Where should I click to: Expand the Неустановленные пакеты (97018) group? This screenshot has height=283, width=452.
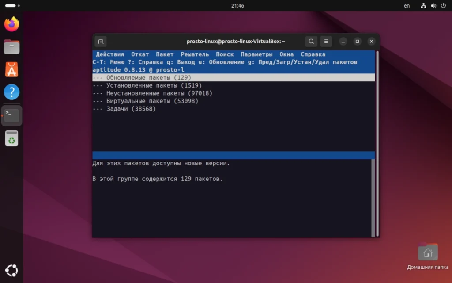click(x=234, y=93)
